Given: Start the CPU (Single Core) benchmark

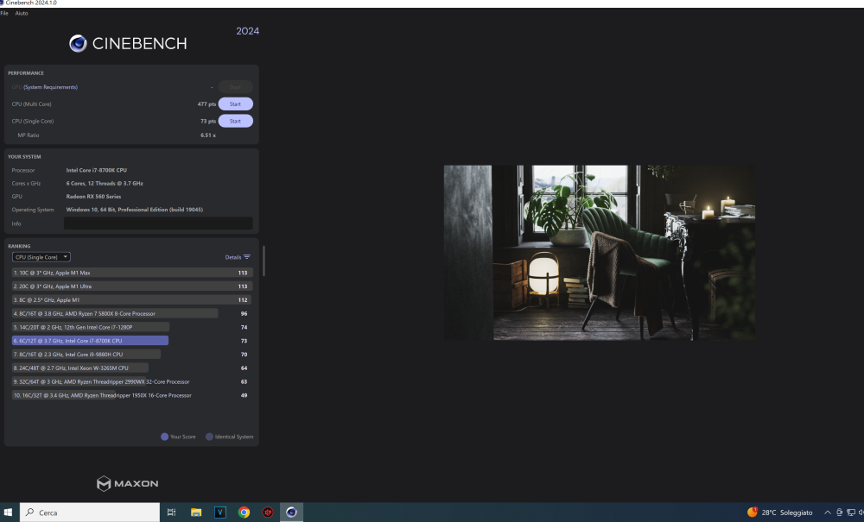Looking at the screenshot, I should [235, 121].
